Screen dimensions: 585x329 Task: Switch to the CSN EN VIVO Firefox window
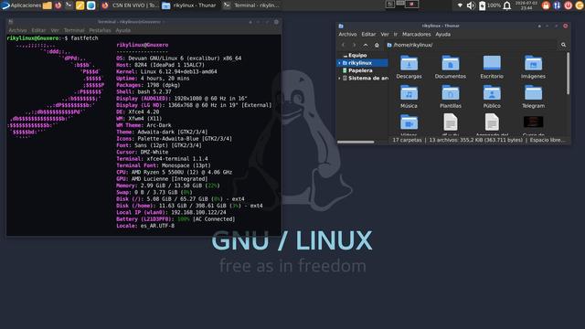pos(130,5)
